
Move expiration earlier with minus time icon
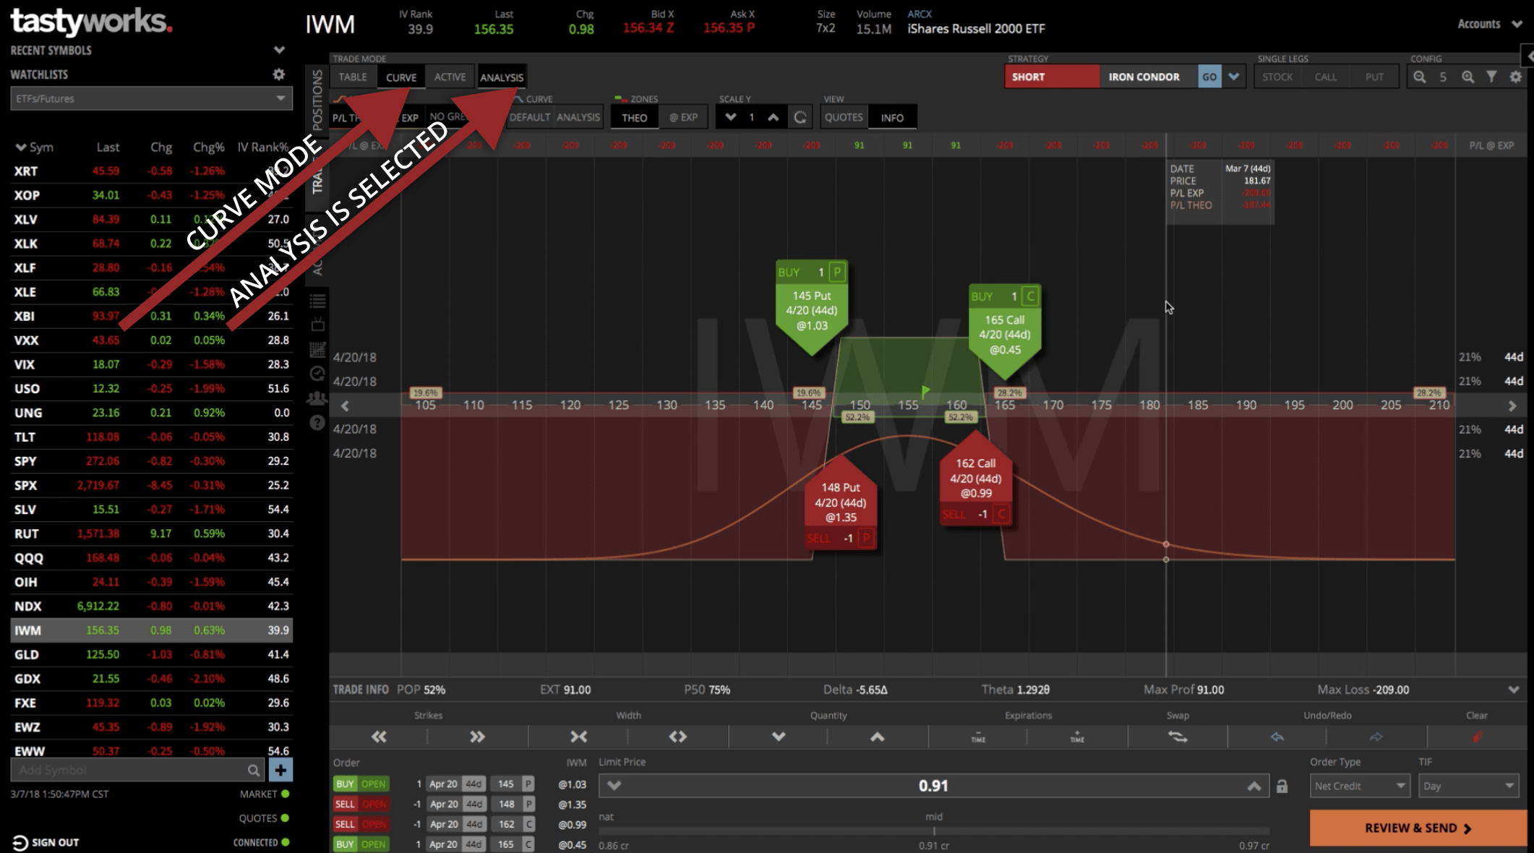(x=978, y=737)
